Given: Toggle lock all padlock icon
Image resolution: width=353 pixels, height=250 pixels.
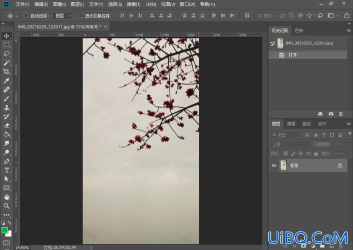Looking at the screenshot, I should (316, 153).
